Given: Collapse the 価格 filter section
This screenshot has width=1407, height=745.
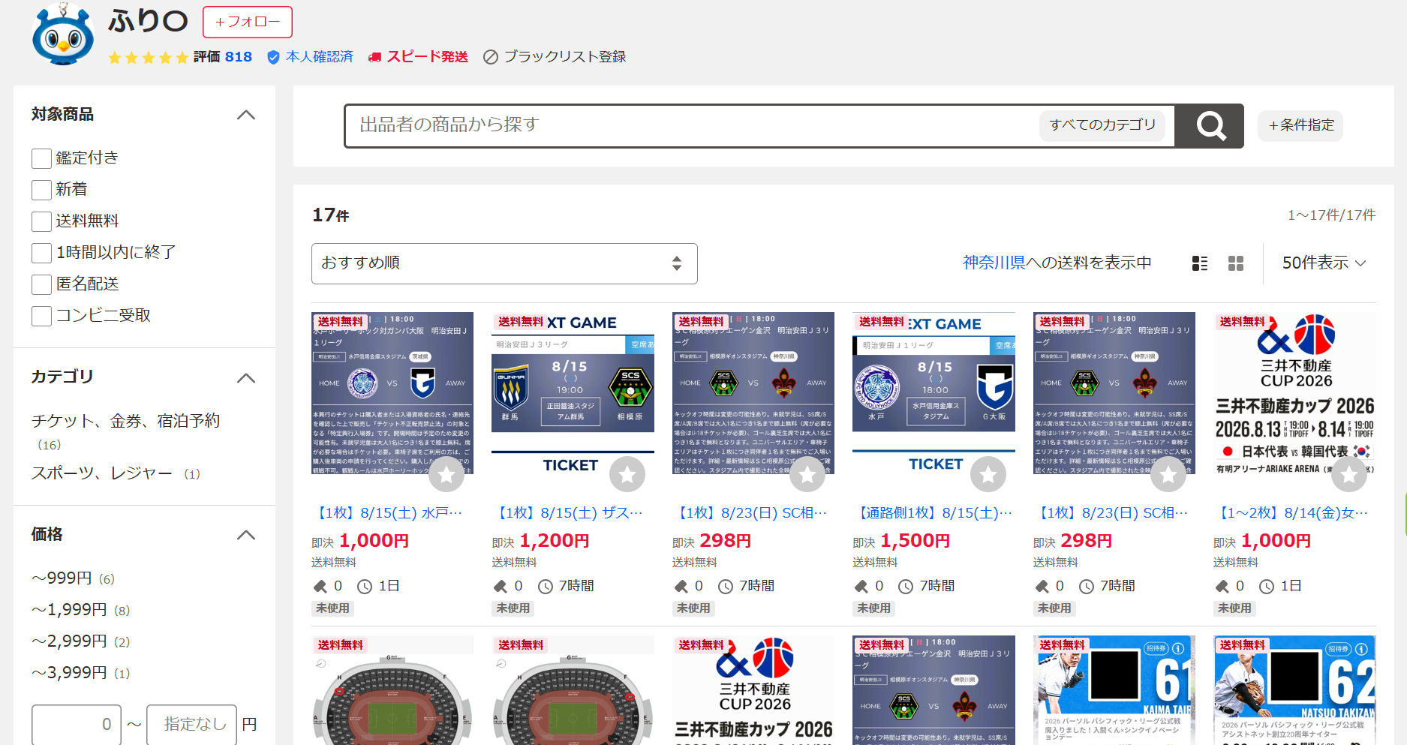Looking at the screenshot, I should pos(246,535).
